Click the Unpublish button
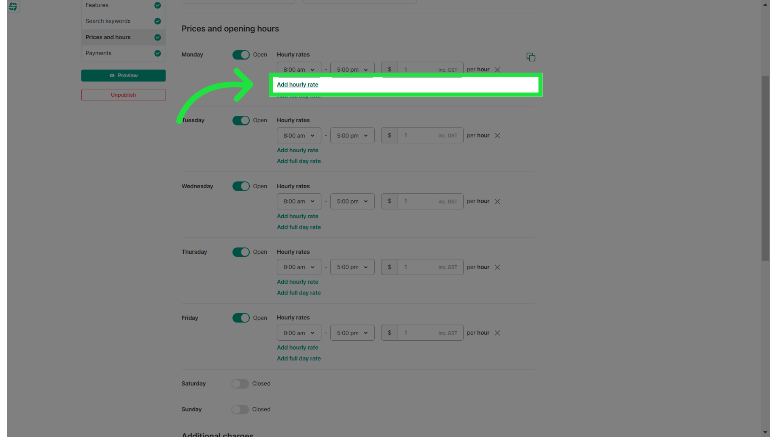Viewport: 777px width, 437px height. click(x=123, y=95)
